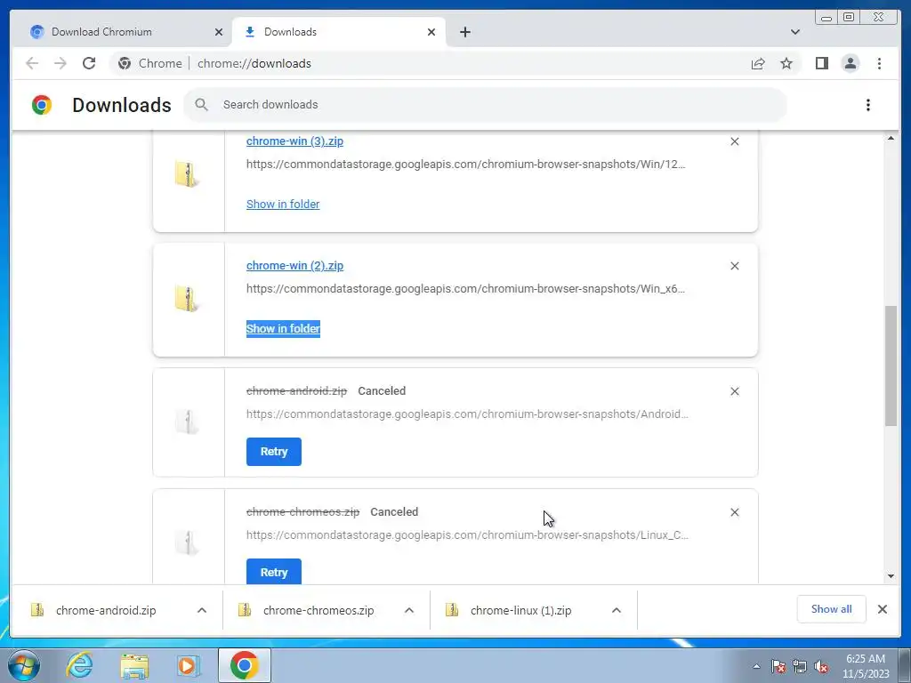Click Show all downloads button

coord(832,609)
